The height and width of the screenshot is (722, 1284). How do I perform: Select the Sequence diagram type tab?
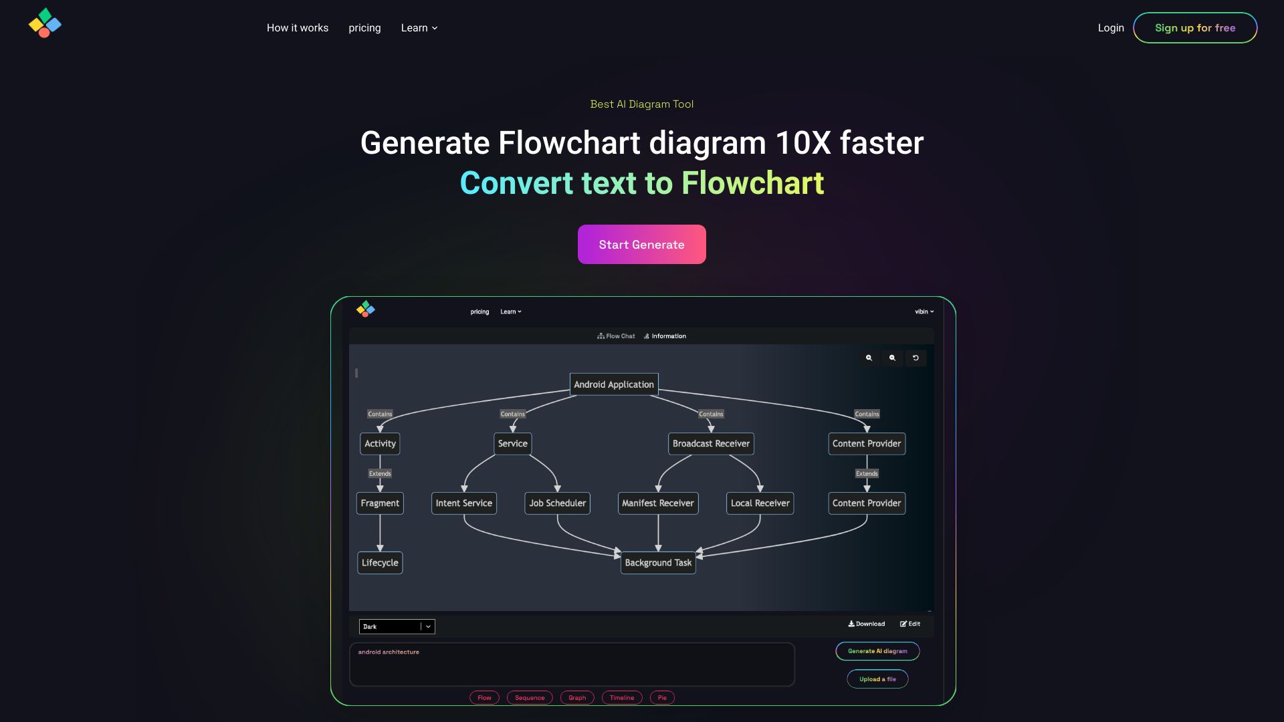point(529,697)
